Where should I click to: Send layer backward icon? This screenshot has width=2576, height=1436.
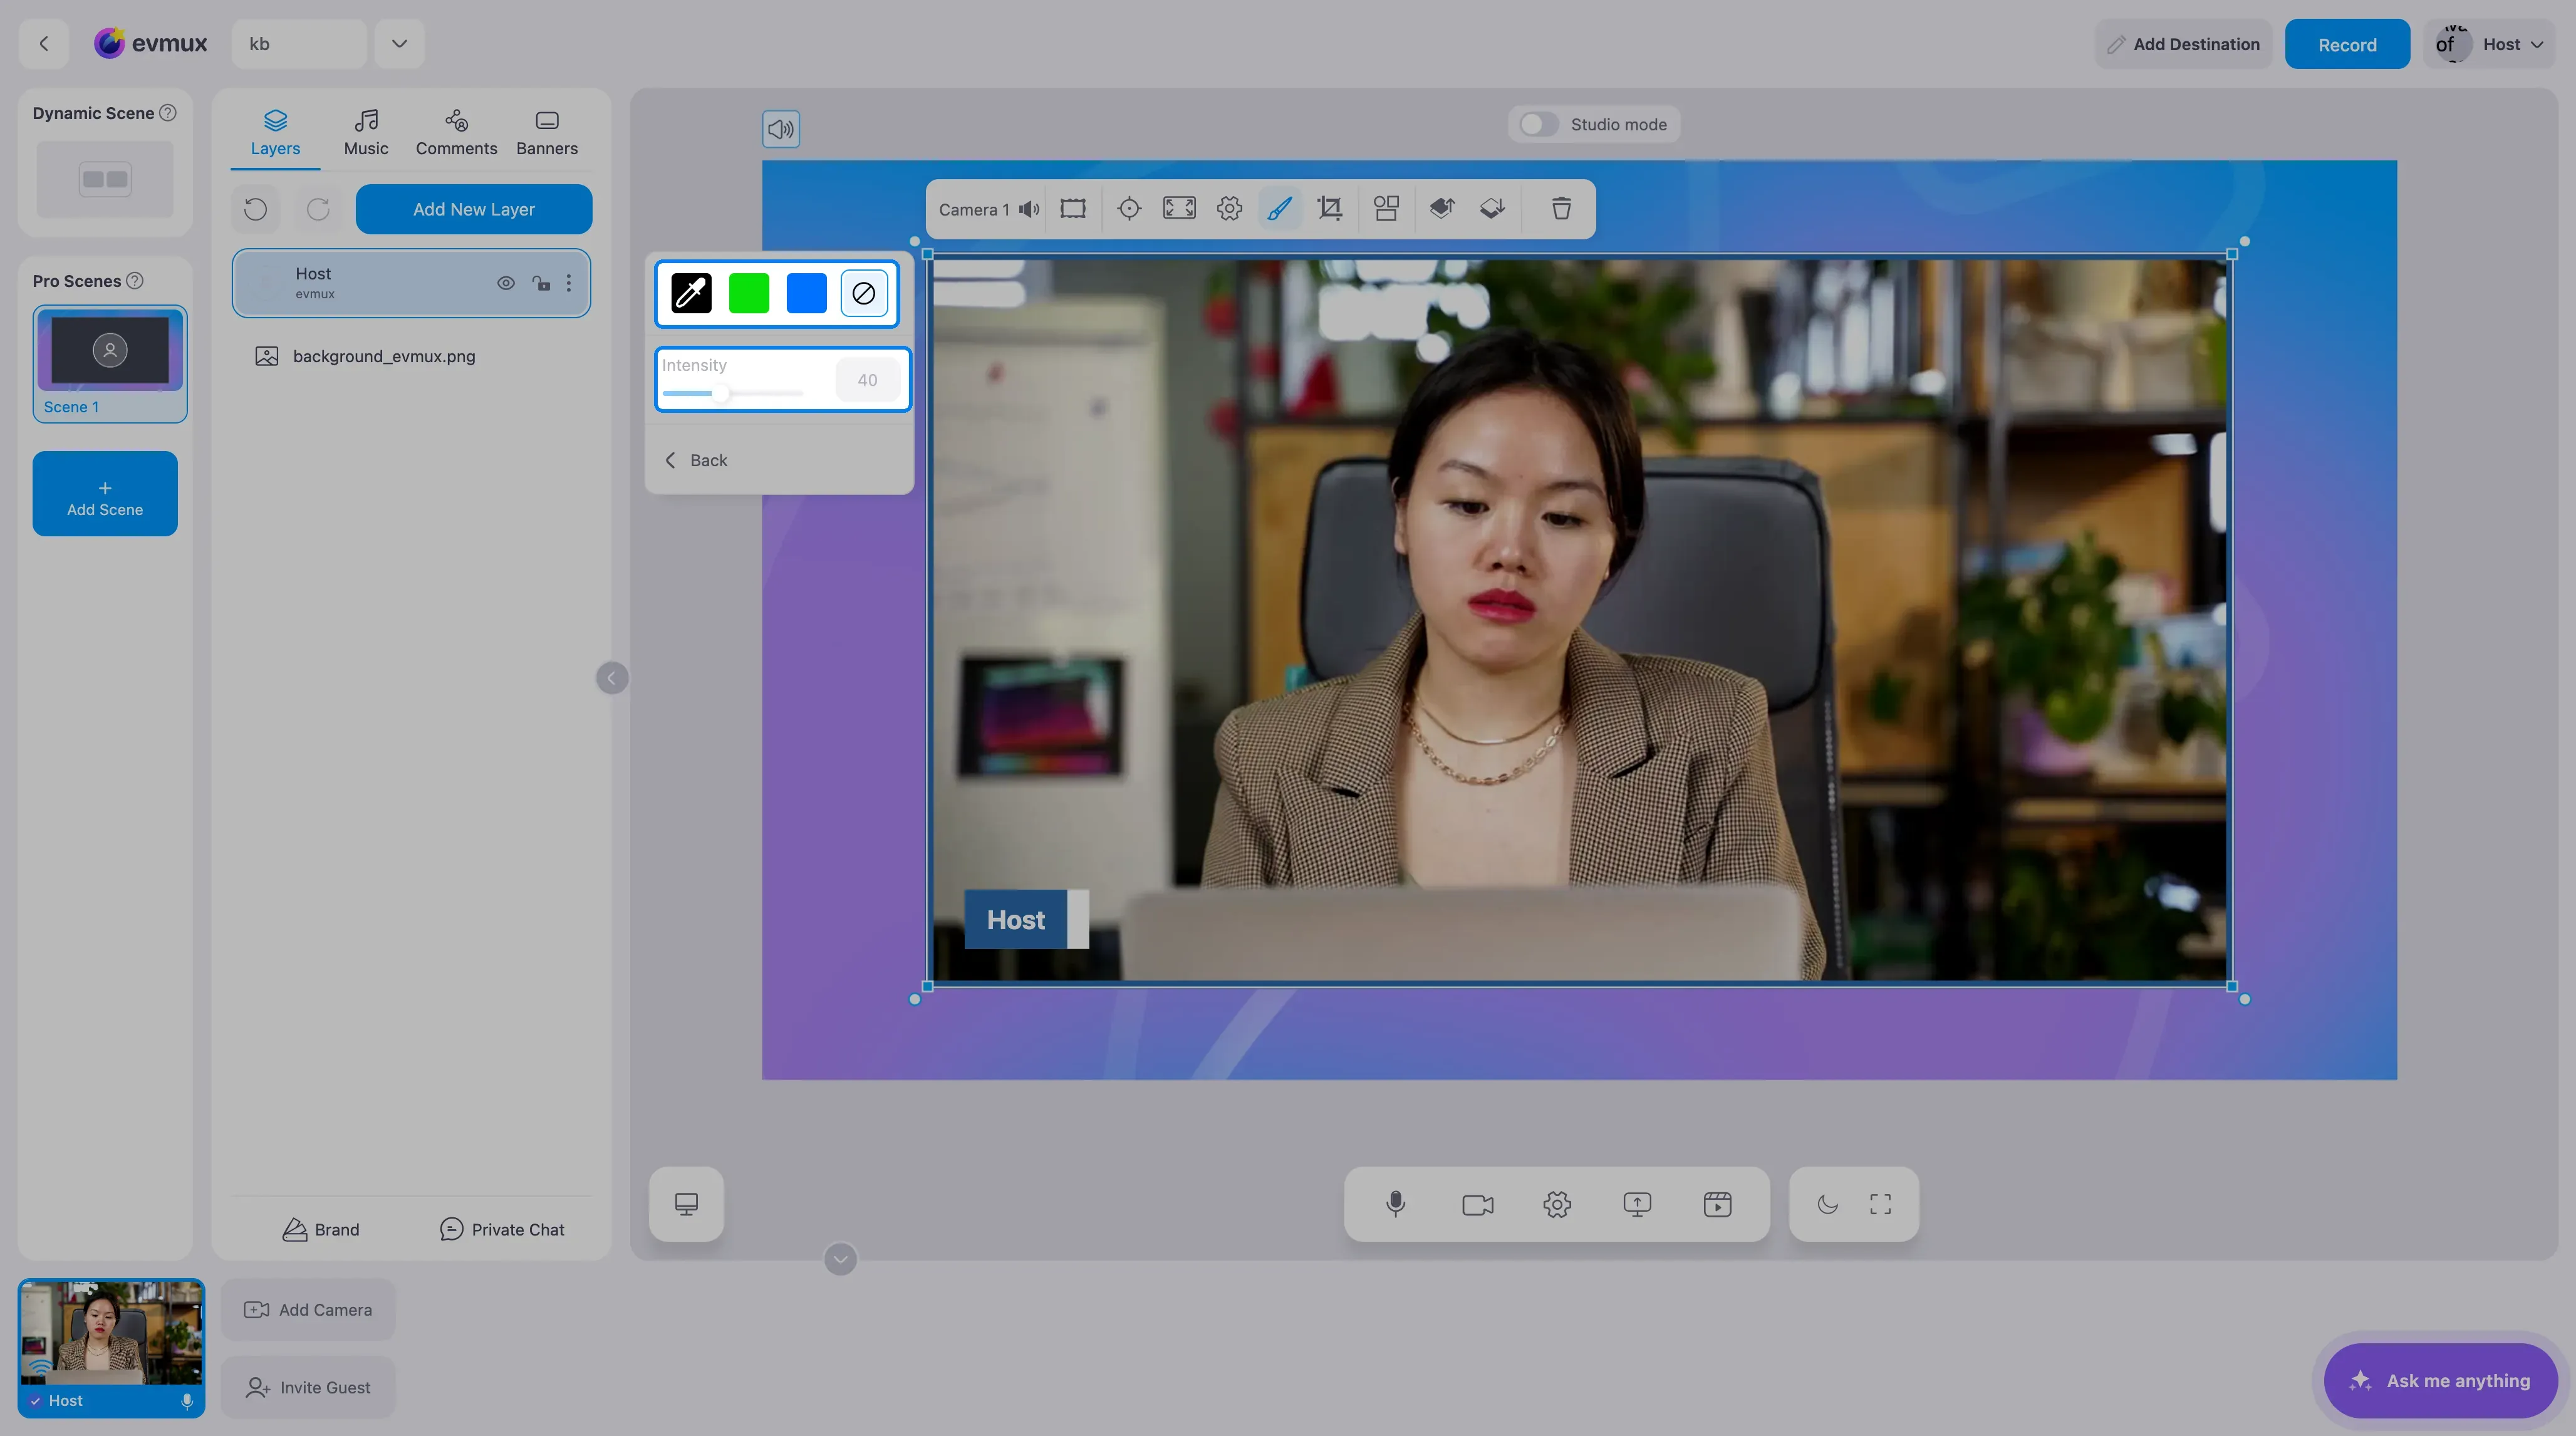pyautogui.click(x=1492, y=209)
